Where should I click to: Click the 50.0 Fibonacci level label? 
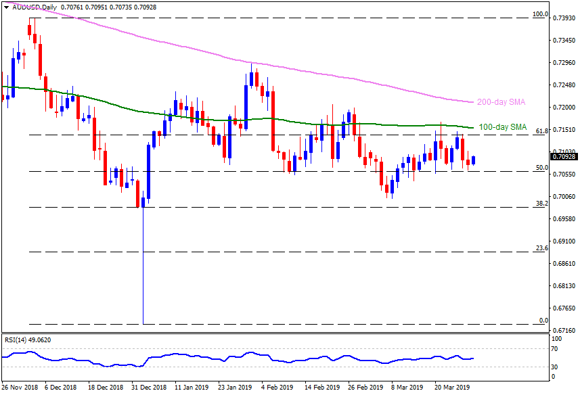click(541, 167)
